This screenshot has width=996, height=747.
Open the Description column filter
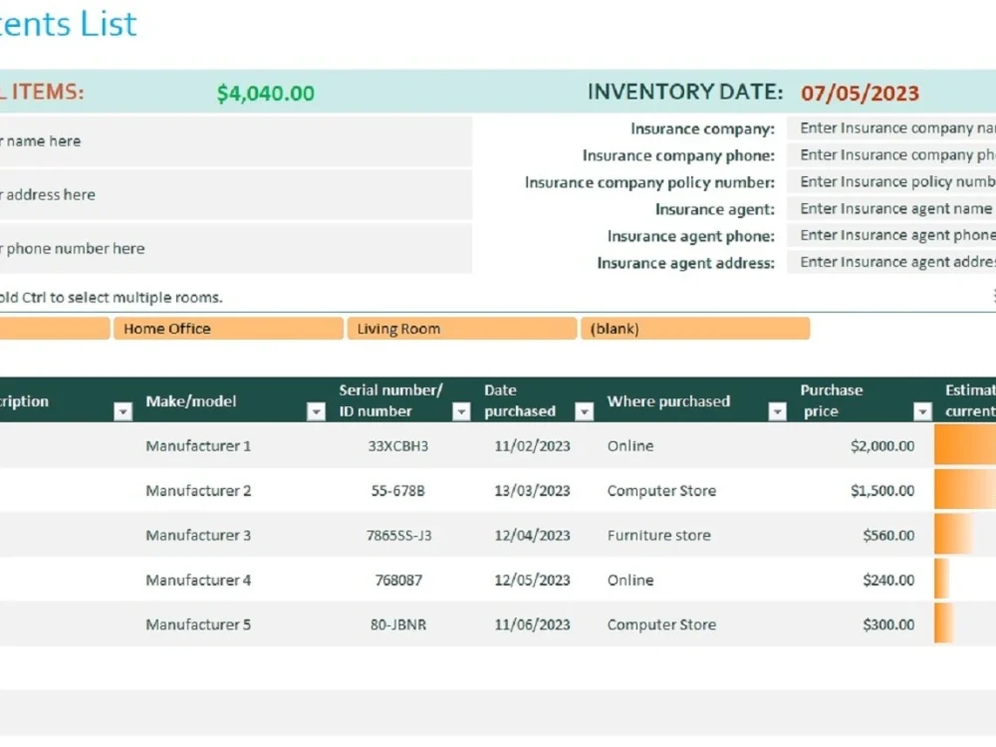pyautogui.click(x=124, y=410)
